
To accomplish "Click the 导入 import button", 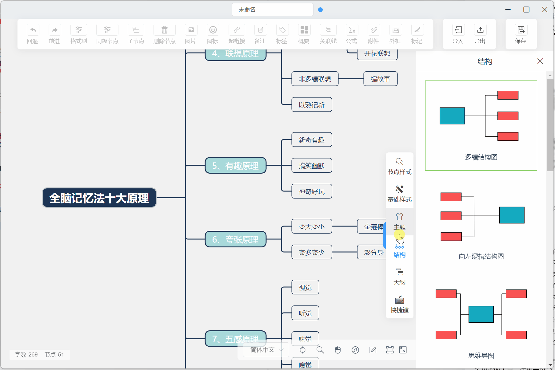I will [x=458, y=34].
